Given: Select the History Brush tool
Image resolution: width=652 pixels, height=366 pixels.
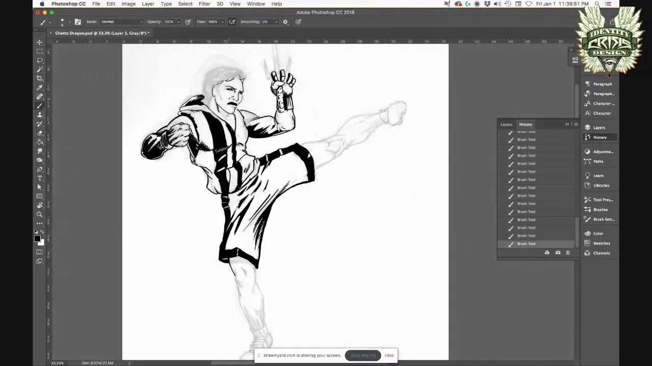Looking at the screenshot, I should [x=40, y=124].
